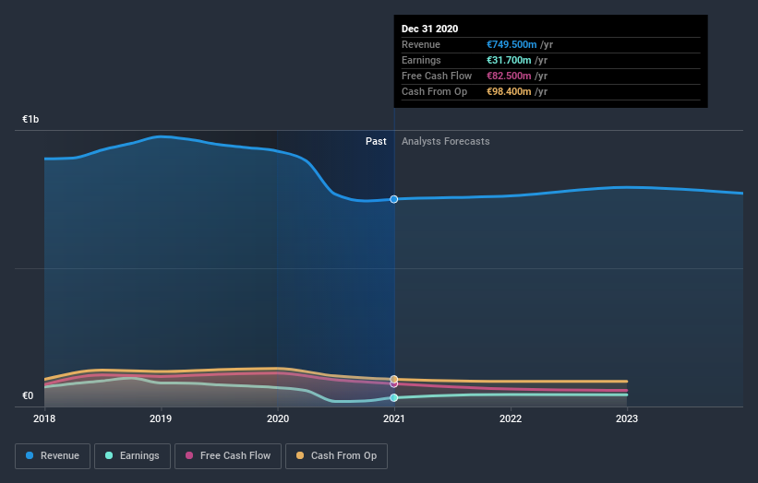Screen dimensions: 758x483
Task: Click the 'Dec 31 2020' tooltip heading
Action: pos(429,29)
